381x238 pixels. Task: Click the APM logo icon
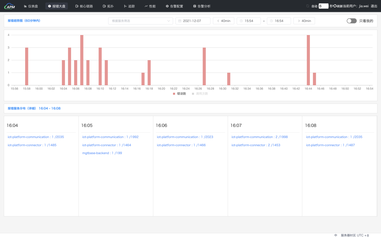pos(10,6)
